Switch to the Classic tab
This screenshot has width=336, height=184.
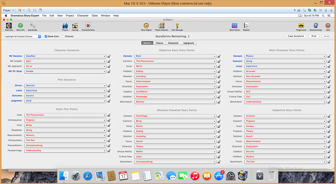159,43
